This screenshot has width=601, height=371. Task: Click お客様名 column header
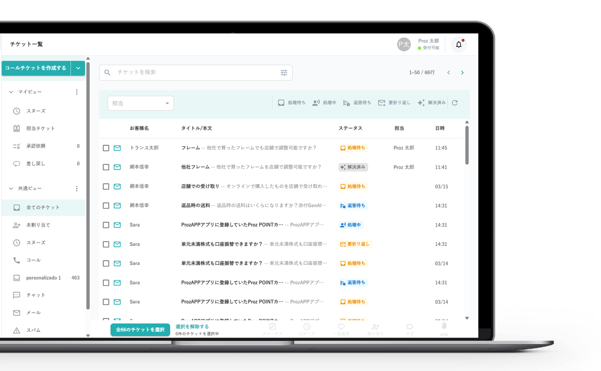click(x=139, y=128)
